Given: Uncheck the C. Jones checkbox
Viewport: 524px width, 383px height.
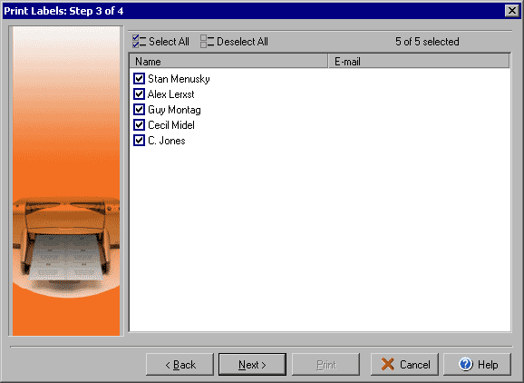Looking at the screenshot, I should click(x=139, y=140).
